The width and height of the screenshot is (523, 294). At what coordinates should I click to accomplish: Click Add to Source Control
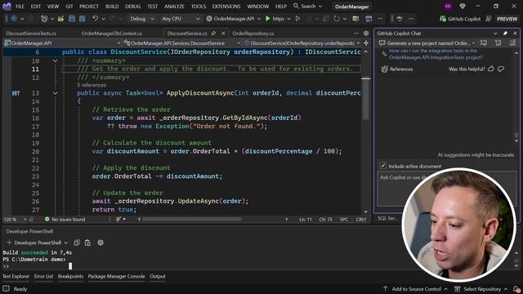pos(416,289)
